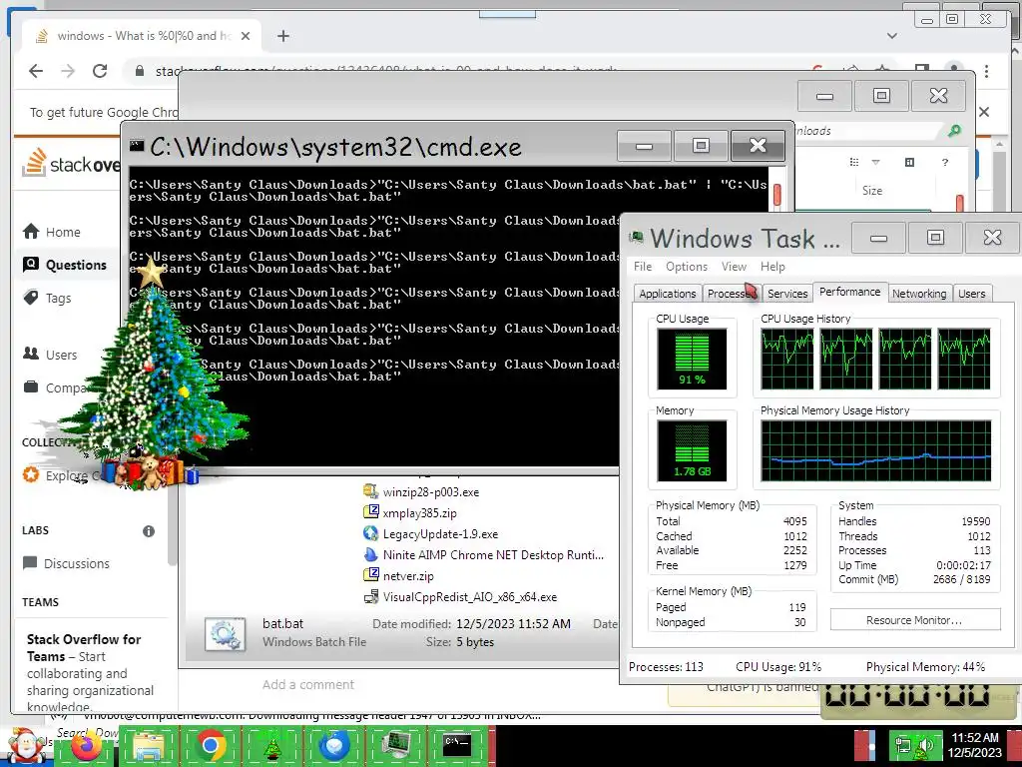The width and height of the screenshot is (1022, 767).
Task: Open the Thunderbird taskbar icon
Action: click(x=333, y=747)
